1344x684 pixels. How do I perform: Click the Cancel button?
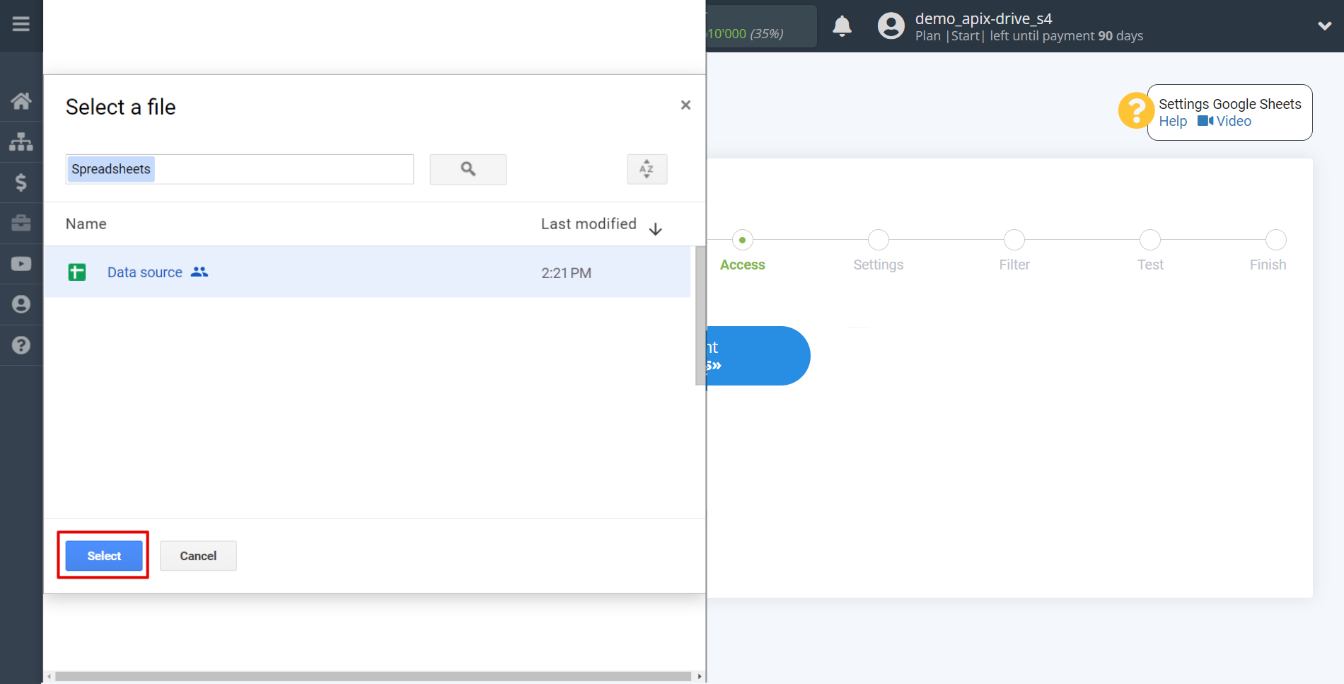pos(198,556)
